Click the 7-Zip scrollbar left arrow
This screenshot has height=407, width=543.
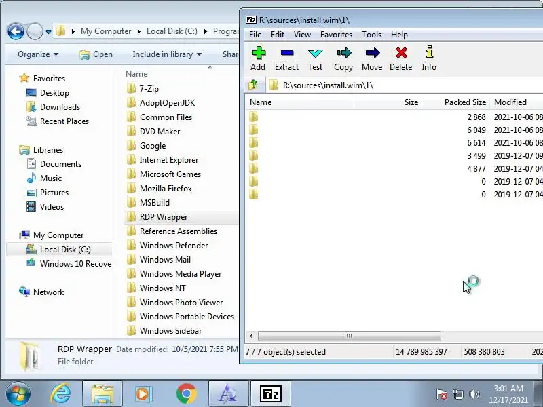point(251,336)
